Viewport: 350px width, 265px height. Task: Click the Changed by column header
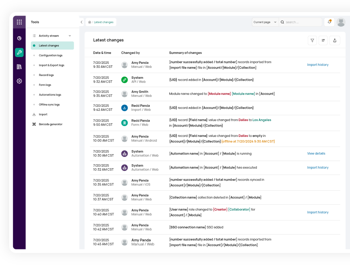pyautogui.click(x=130, y=53)
